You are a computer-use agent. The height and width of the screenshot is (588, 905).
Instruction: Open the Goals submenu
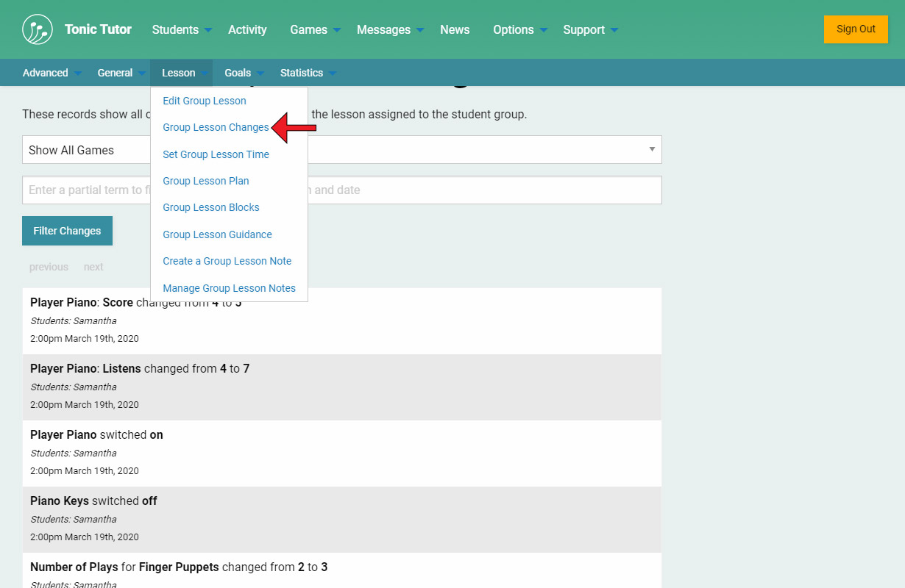point(244,73)
